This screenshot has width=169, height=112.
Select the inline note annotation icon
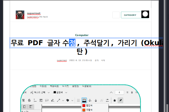41,100
